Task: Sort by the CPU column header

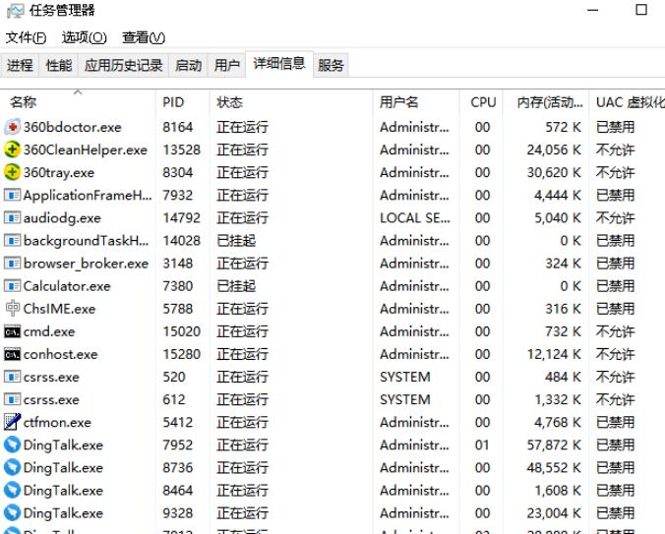Action: point(481,102)
